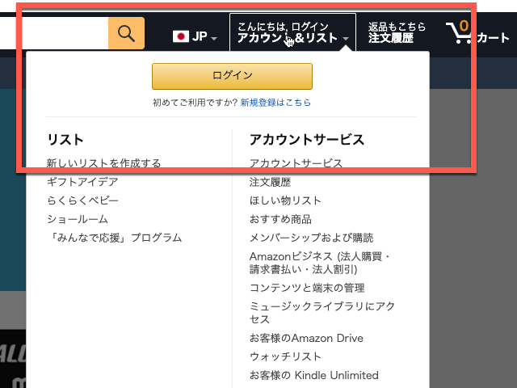Click the こんにちは, ログイン greeting text
This screenshot has height=388, width=517.
283,27
